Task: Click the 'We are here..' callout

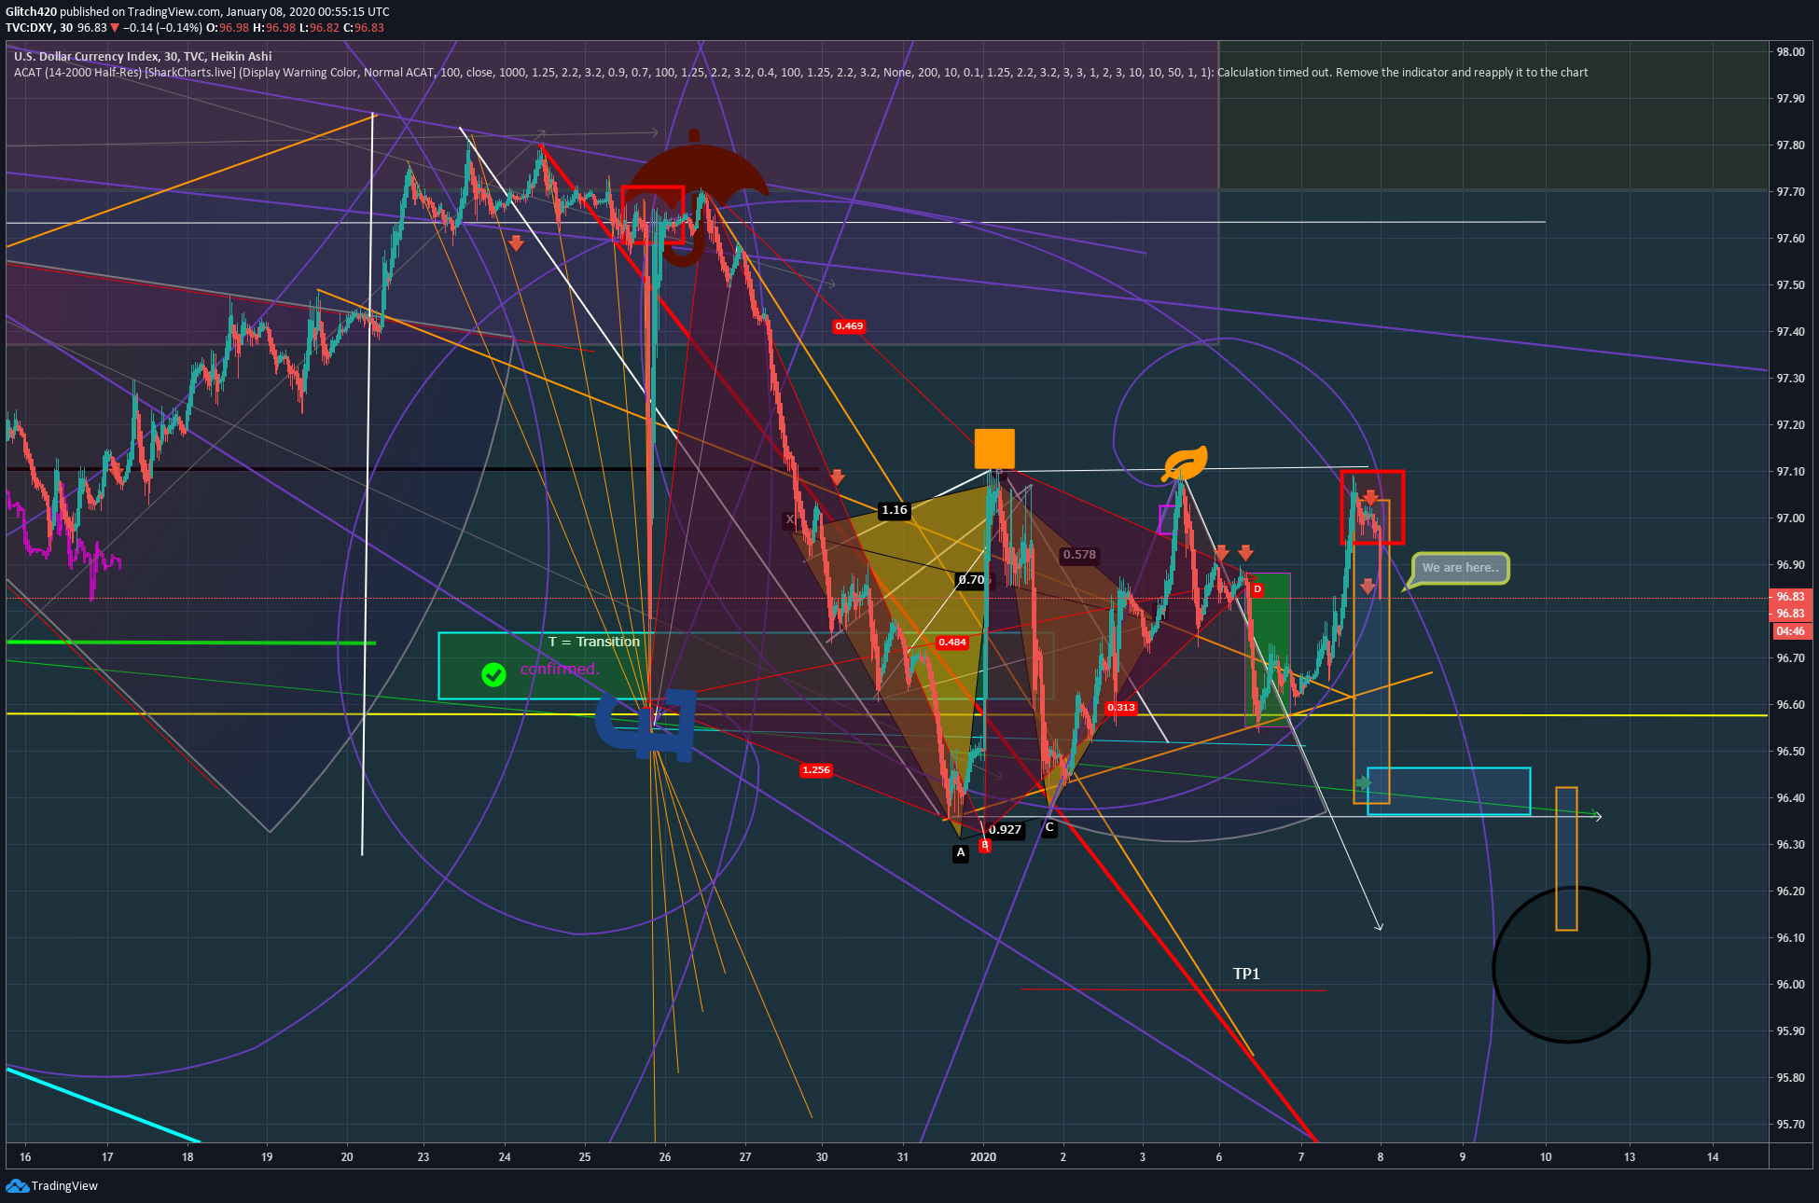Action: (x=1460, y=568)
